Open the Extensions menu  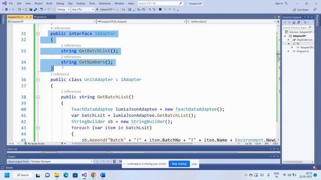click(x=105, y=3)
